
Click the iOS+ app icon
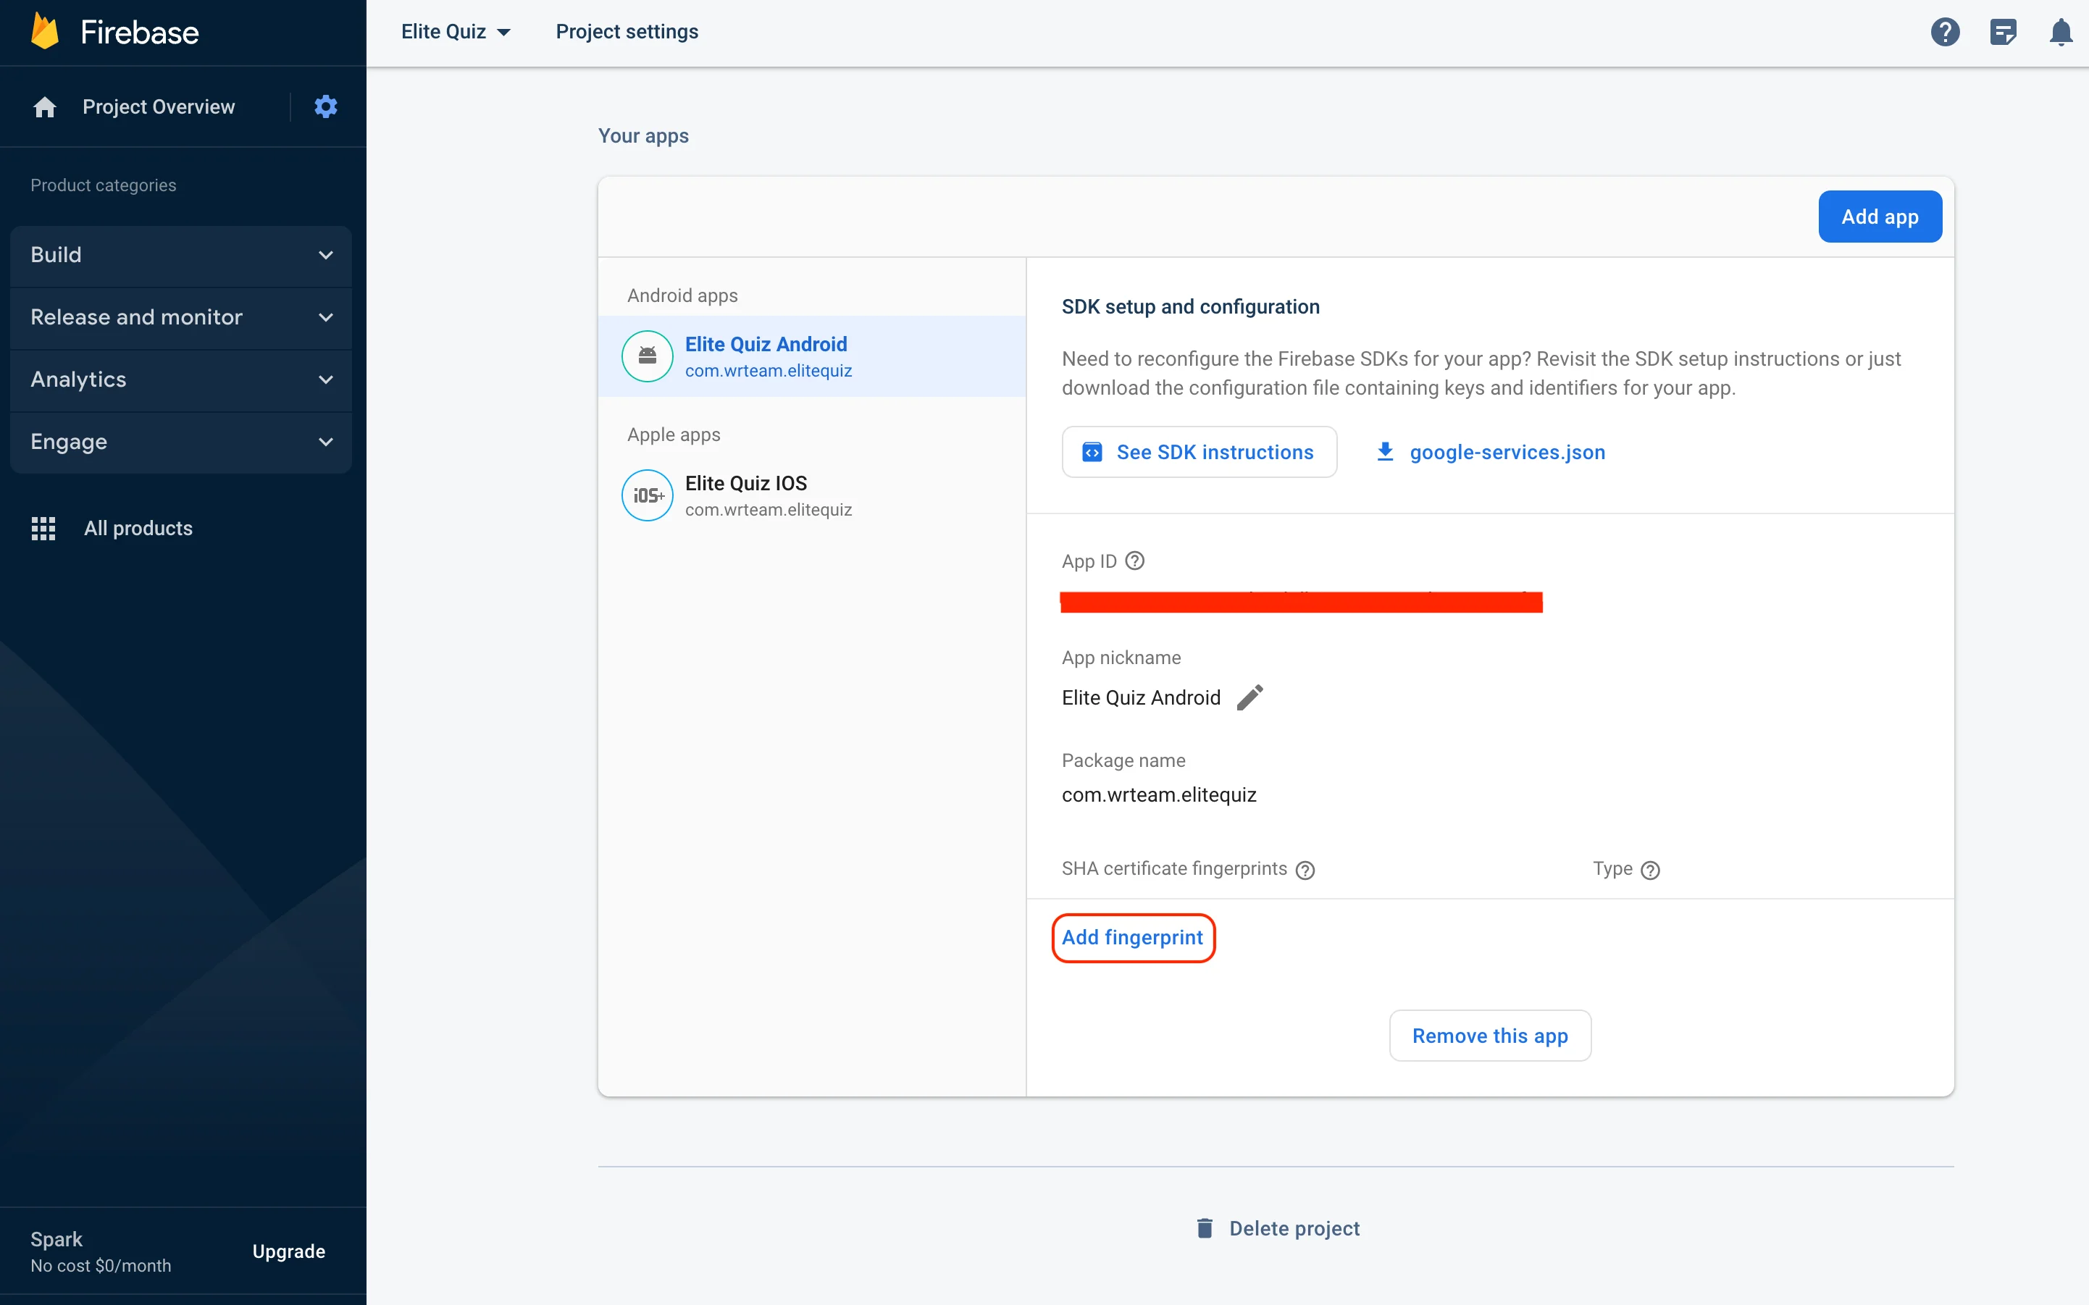[647, 495]
